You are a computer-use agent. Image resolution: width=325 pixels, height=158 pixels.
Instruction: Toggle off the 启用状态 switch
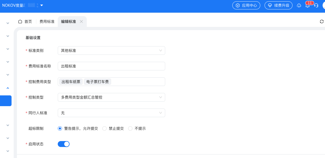(x=64, y=144)
